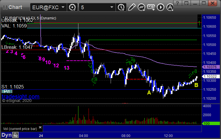Open the help question mark button
This screenshot has height=139, width=221.
tap(178, 3)
